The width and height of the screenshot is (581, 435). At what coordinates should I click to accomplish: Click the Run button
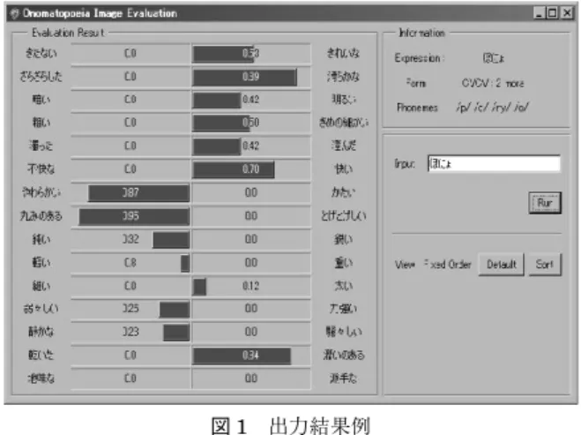(545, 203)
